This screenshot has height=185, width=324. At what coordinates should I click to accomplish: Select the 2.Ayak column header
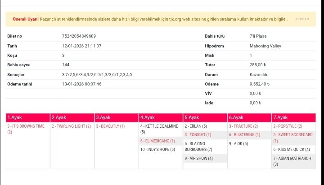(x=72, y=117)
